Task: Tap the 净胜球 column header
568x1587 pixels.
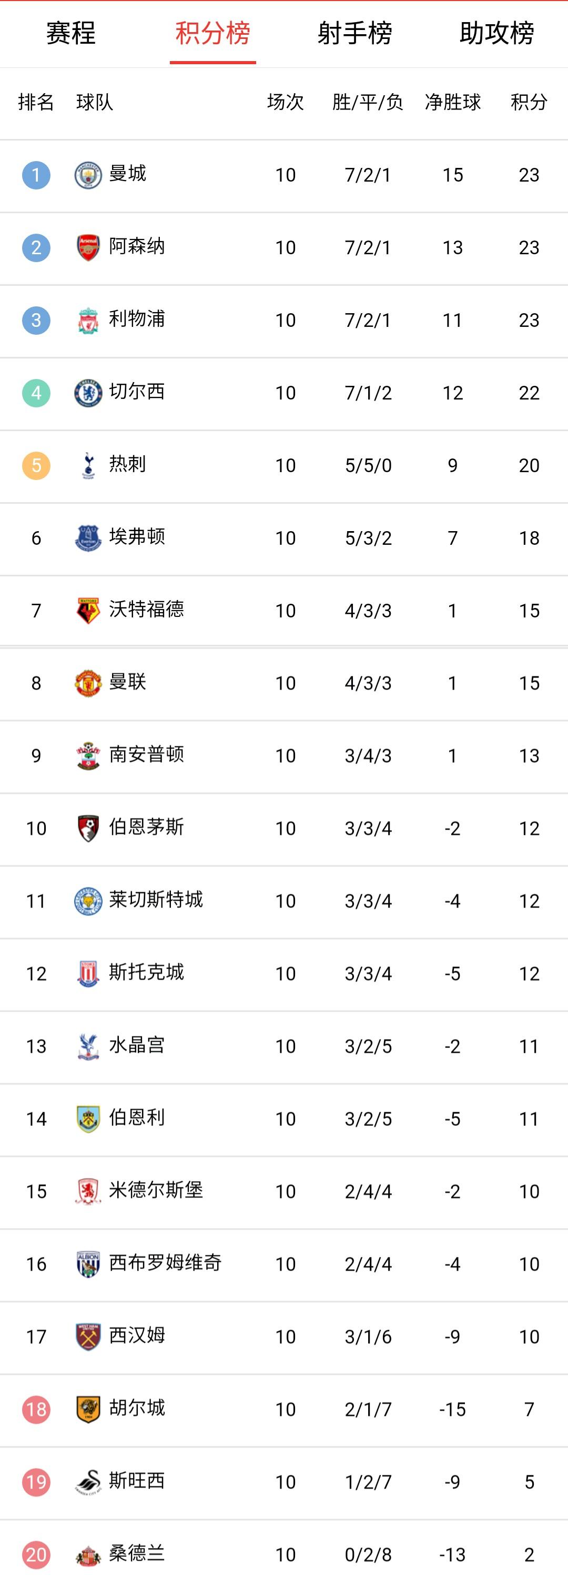Action: [x=453, y=102]
